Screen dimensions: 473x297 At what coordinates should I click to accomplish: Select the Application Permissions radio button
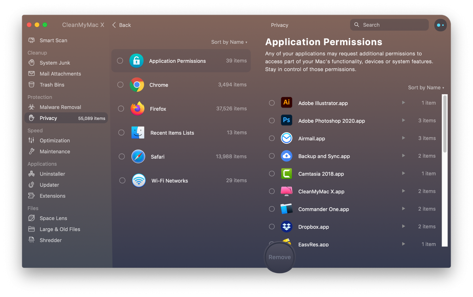[120, 61]
